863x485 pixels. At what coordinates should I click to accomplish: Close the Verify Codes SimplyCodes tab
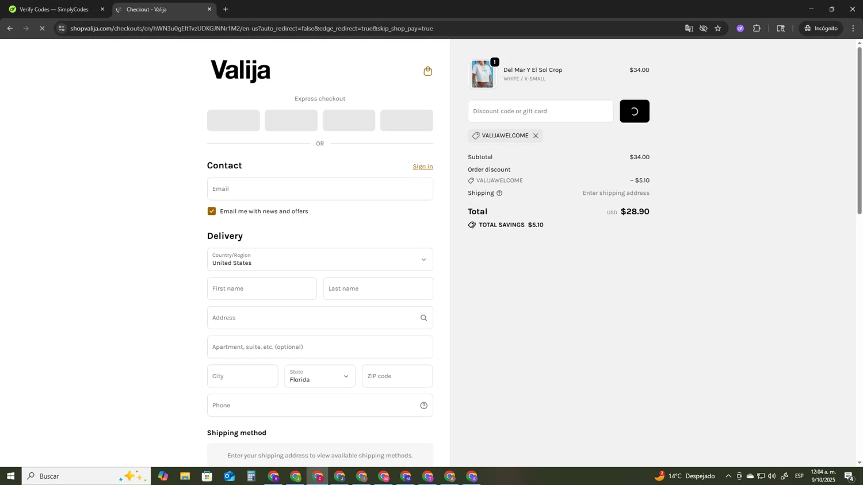(x=102, y=9)
